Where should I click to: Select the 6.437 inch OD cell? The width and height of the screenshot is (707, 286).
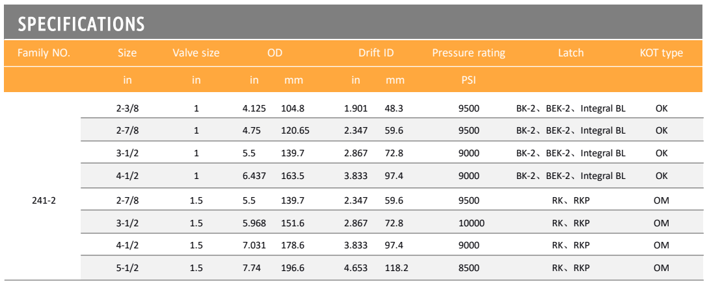(x=254, y=176)
